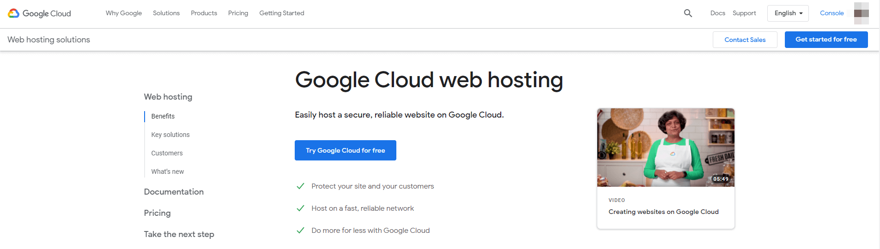The height and width of the screenshot is (249, 880).
Task: Expand the Documentation sidebar section
Action: tap(174, 192)
